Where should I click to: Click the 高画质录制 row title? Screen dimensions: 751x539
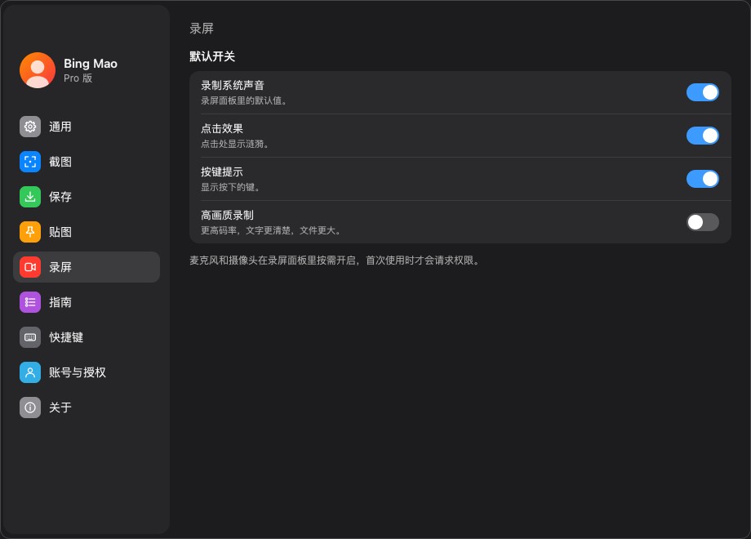(x=228, y=215)
